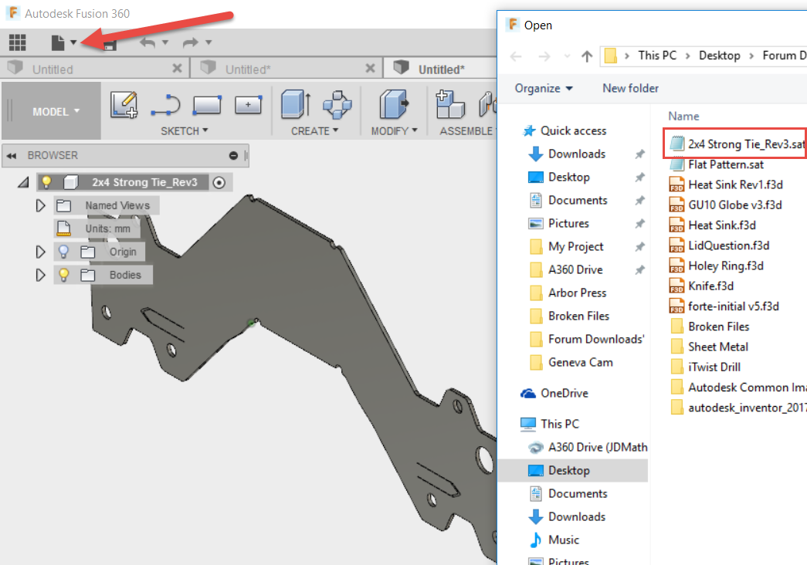Image resolution: width=807 pixels, height=565 pixels.
Task: Click the Forward arrow in the Open dialog
Action: [x=544, y=56]
